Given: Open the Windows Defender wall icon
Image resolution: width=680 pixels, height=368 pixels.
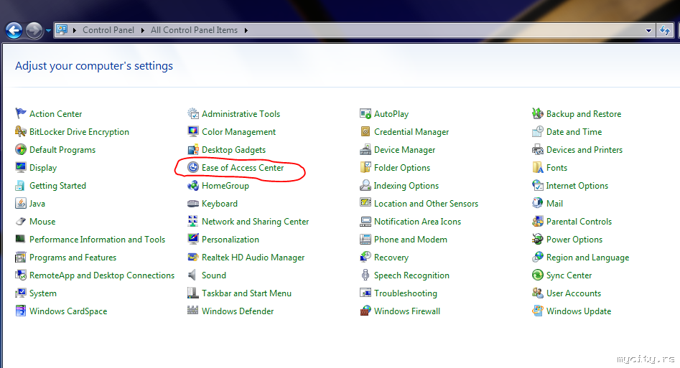Looking at the screenshot, I should [193, 311].
